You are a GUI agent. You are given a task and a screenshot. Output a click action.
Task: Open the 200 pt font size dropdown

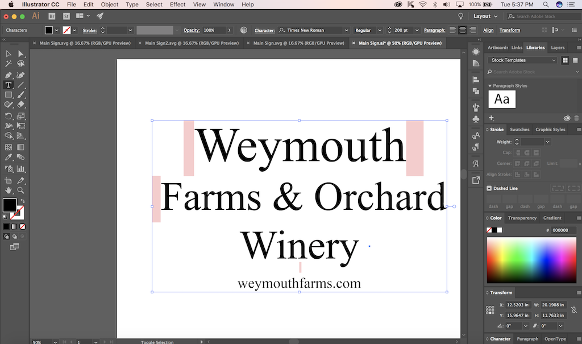[x=417, y=31]
